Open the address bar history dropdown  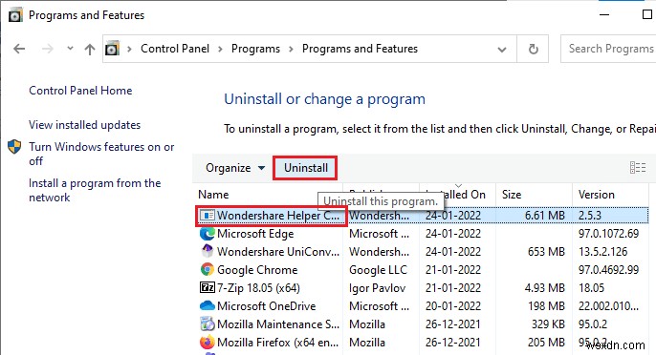pos(502,50)
